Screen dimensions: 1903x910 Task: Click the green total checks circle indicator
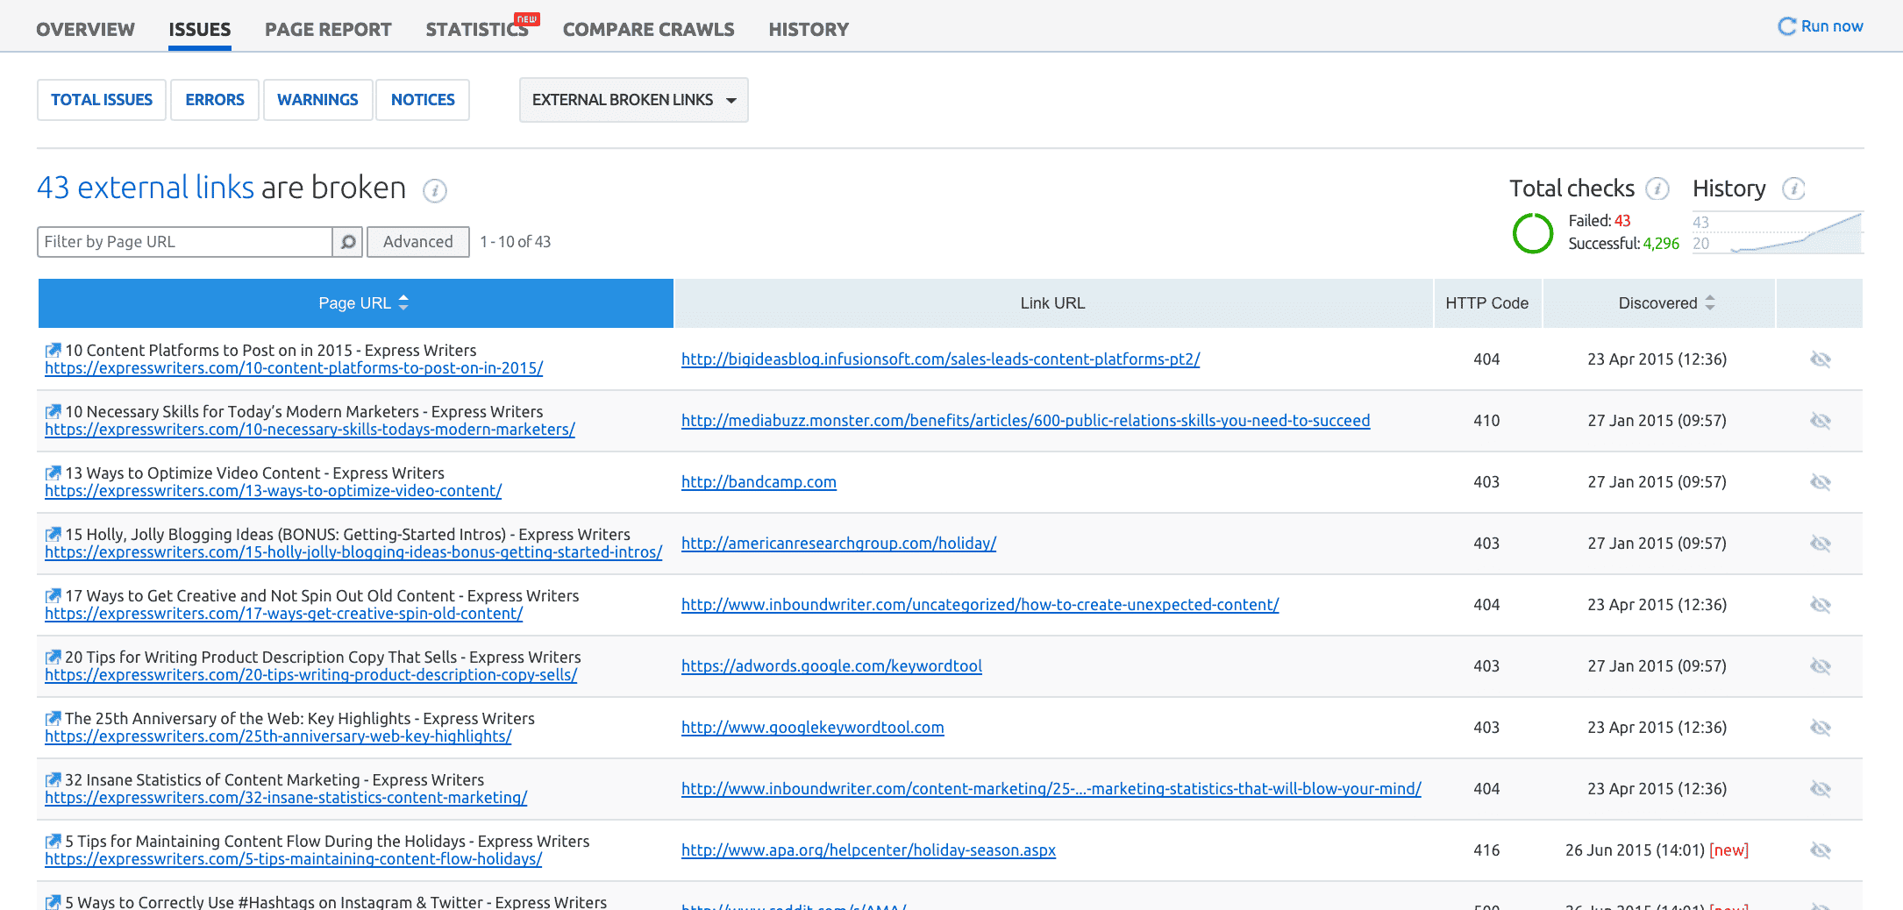click(1533, 233)
